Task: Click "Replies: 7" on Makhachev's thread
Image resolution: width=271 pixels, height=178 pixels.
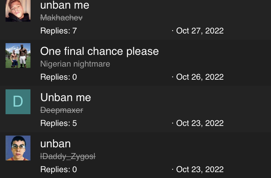Action: point(58,31)
